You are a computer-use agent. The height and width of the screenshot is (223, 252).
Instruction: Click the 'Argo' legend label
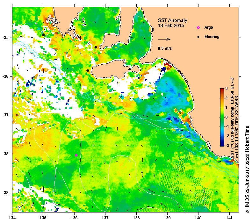pyautogui.click(x=209, y=27)
